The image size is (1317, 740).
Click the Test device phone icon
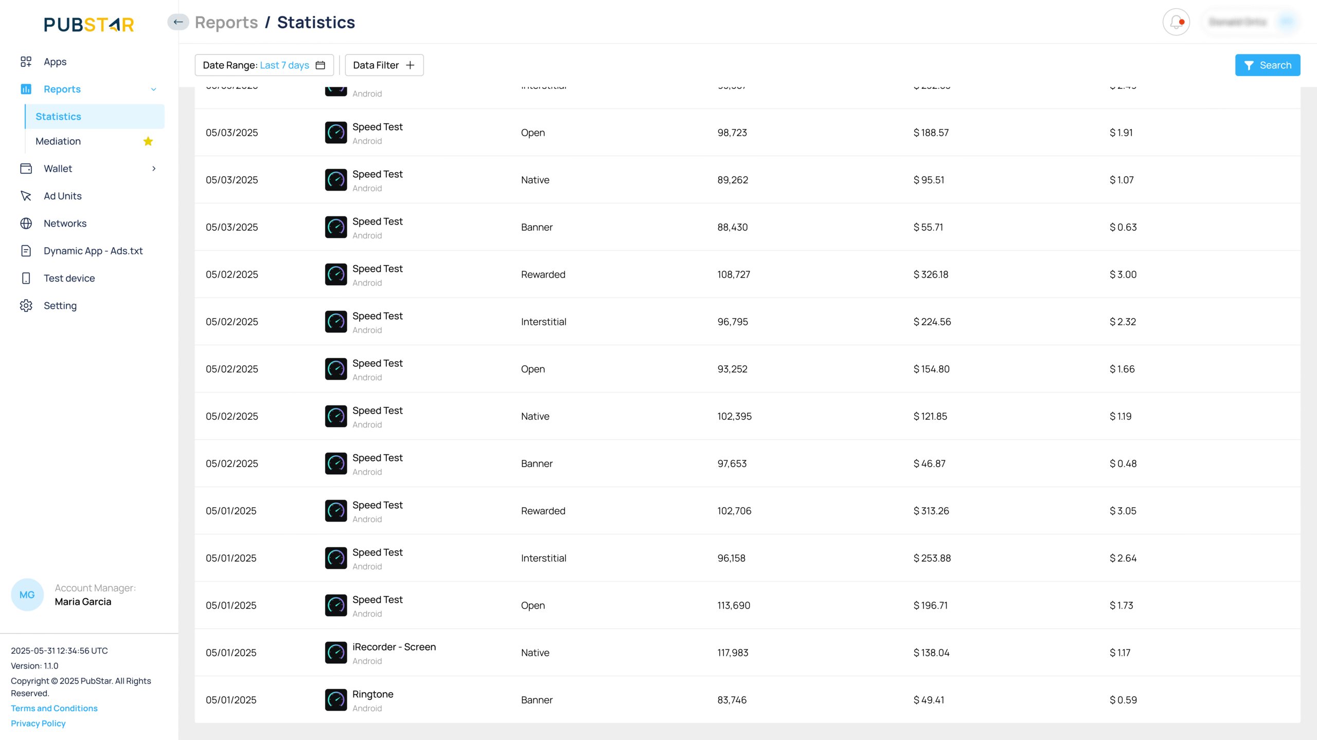[x=26, y=279]
